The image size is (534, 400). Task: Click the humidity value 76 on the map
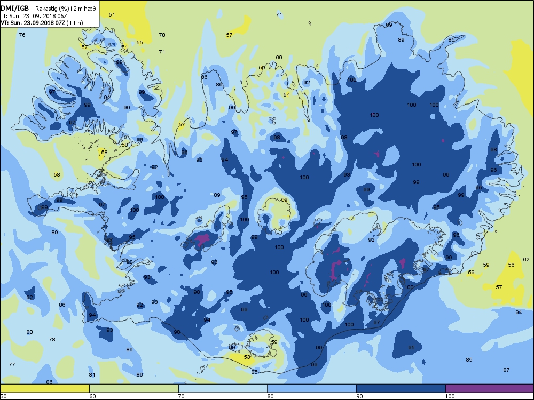[x=22, y=35]
